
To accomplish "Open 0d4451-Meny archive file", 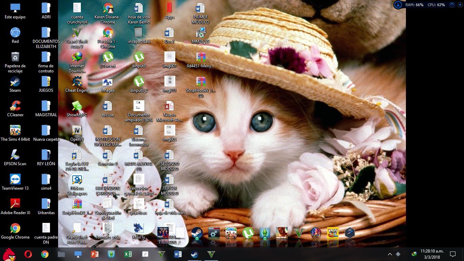I will (200, 59).
